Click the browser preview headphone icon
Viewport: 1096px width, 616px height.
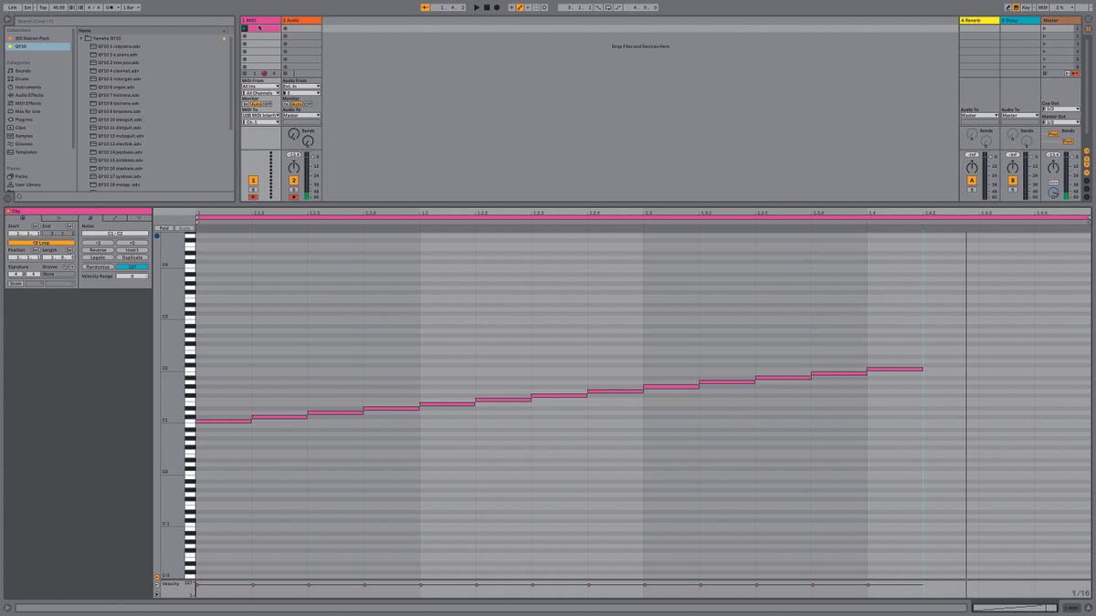coord(7,197)
